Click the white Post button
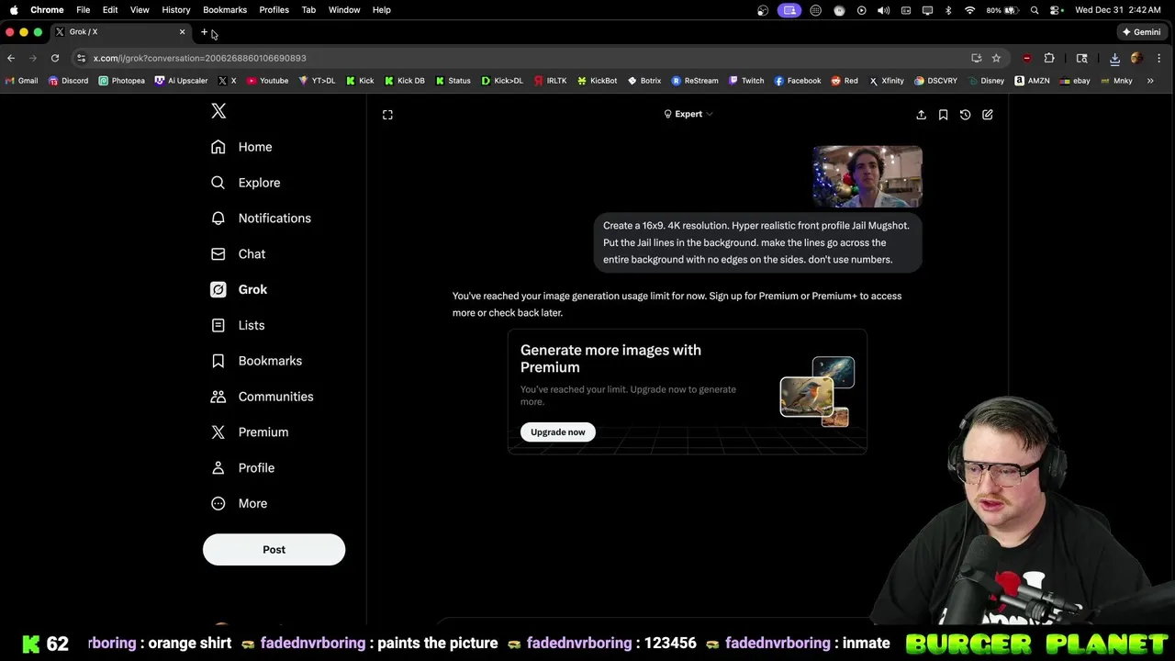1175x661 pixels. (274, 549)
